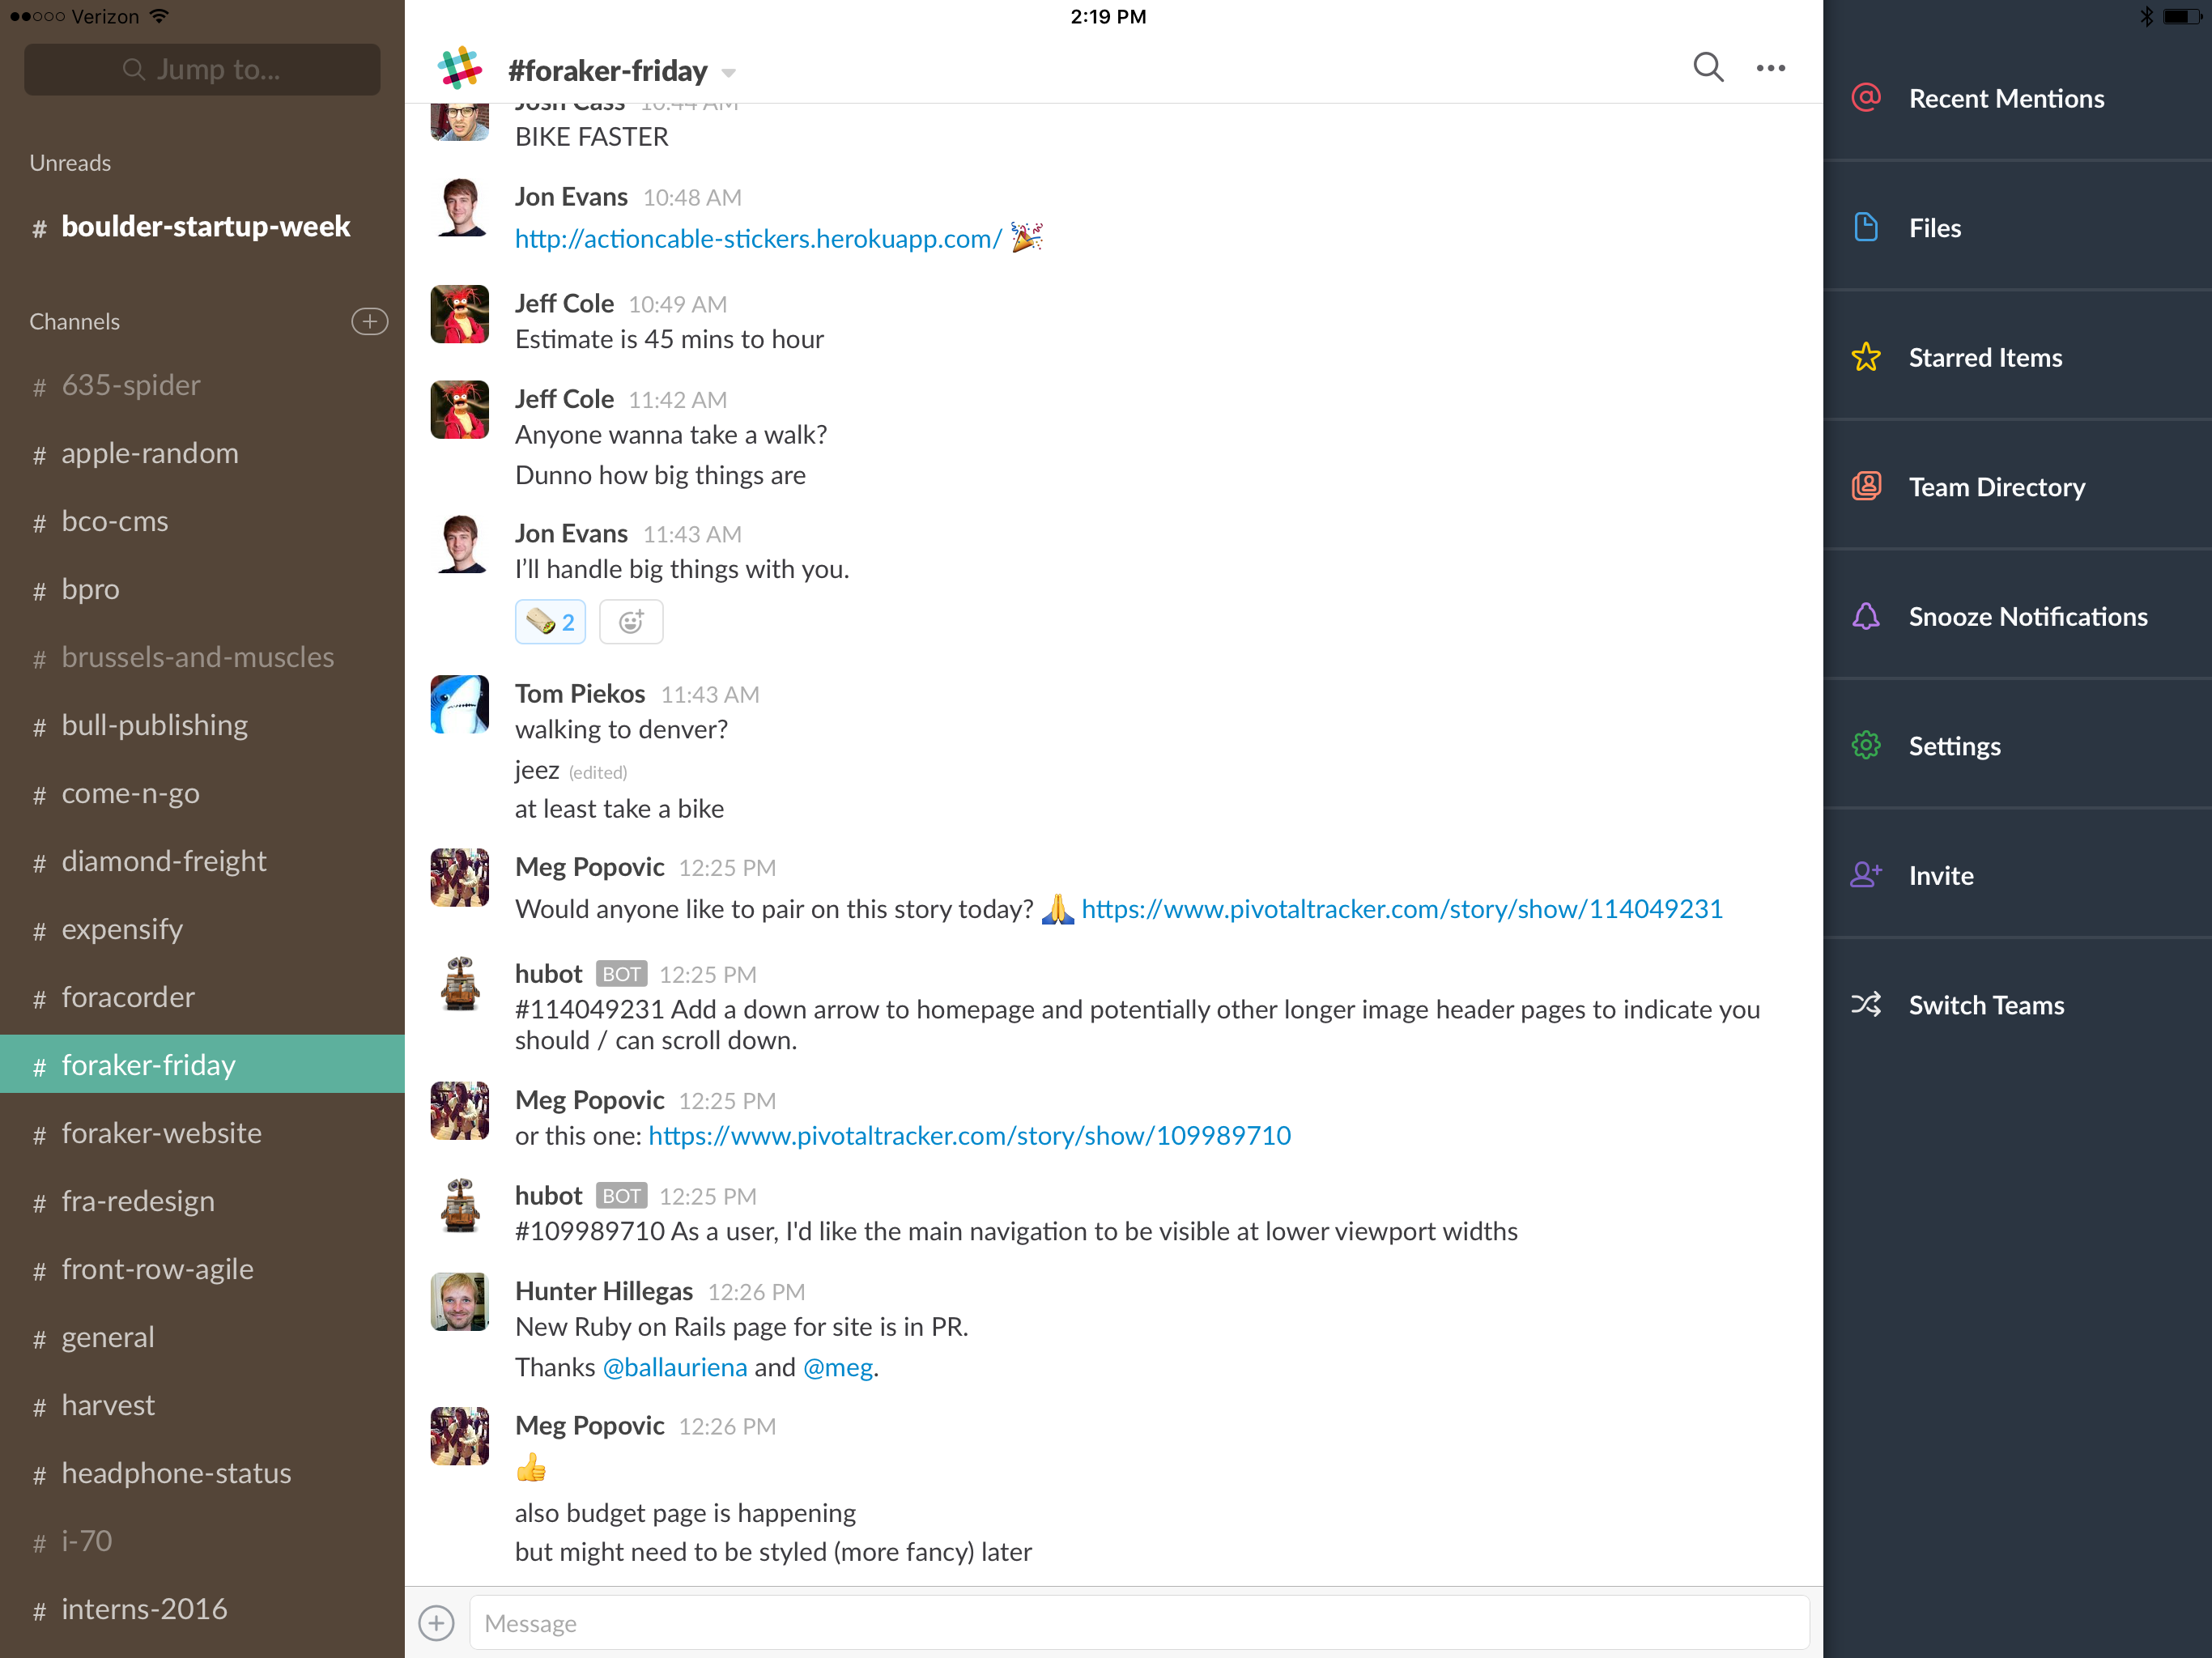Click the Slack logo in header
2212x1658 pixels.
(460, 69)
